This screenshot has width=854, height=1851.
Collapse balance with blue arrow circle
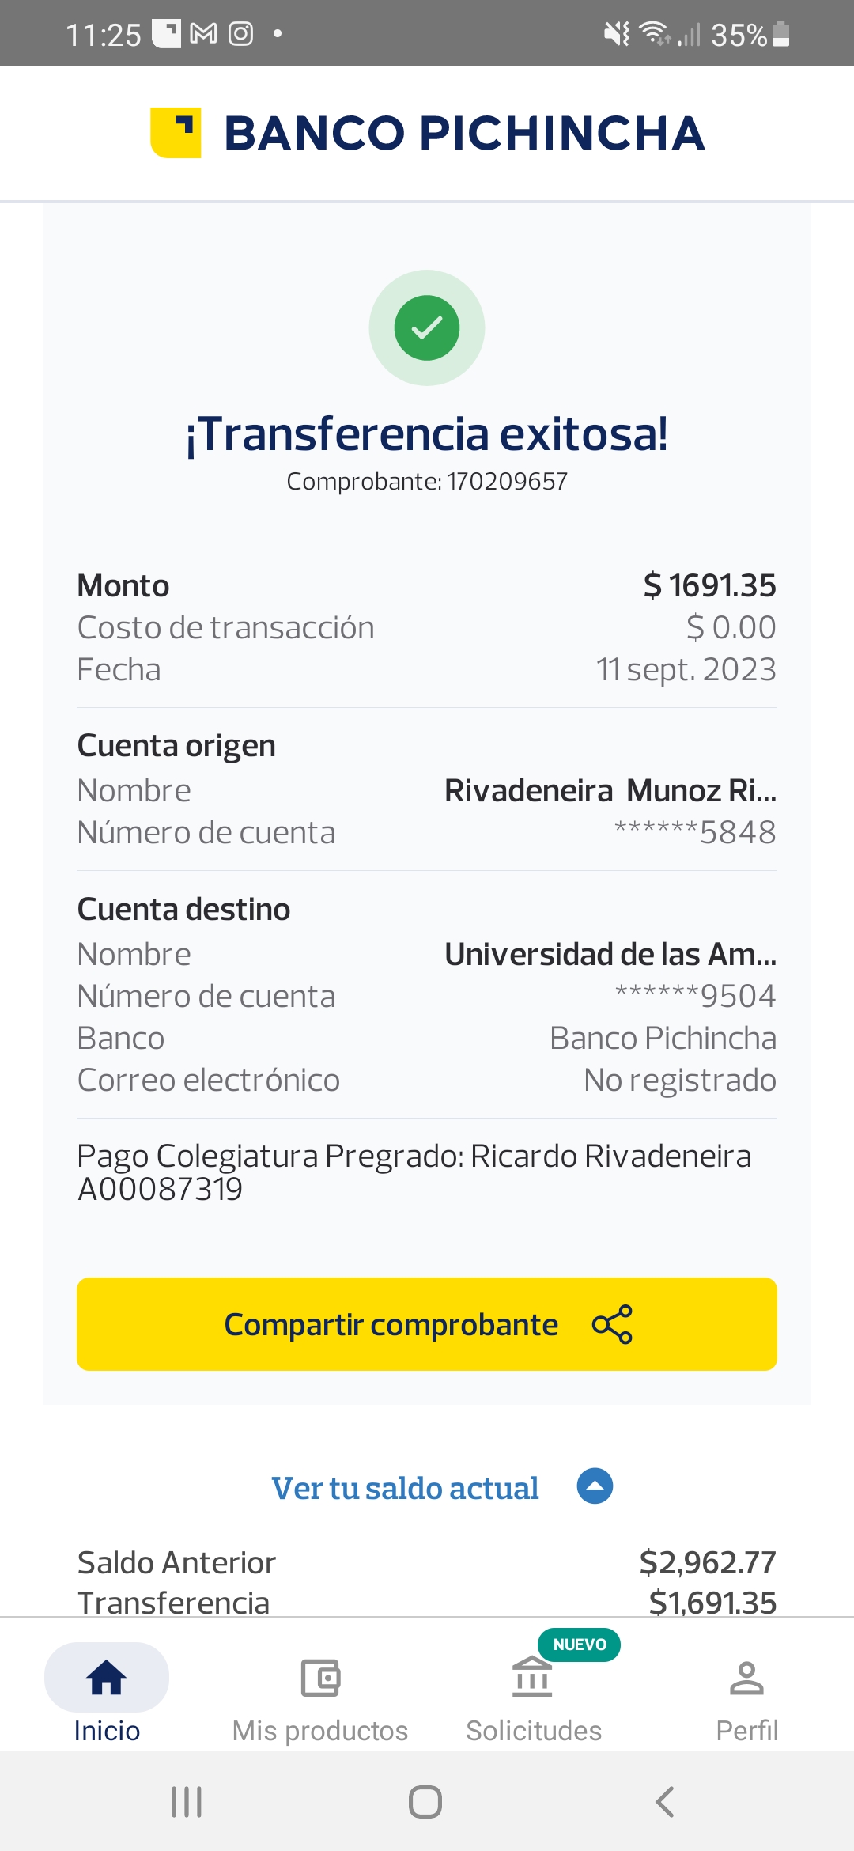(x=595, y=1486)
